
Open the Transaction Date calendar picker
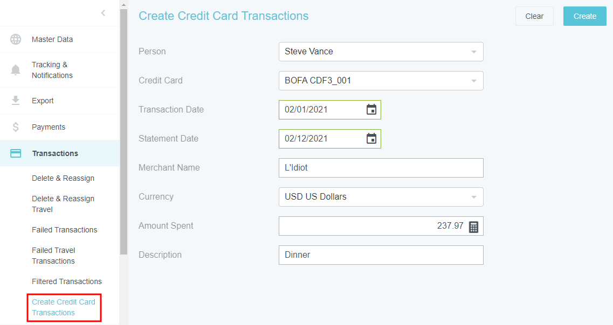click(x=371, y=110)
